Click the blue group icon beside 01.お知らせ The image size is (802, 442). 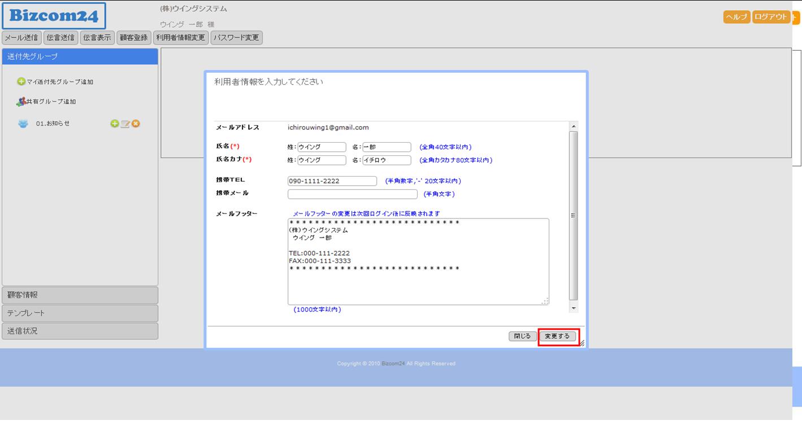coord(23,124)
